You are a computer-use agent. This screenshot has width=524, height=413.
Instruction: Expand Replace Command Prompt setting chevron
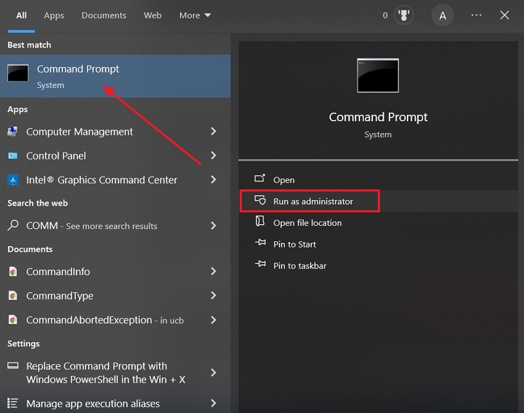[213, 372]
